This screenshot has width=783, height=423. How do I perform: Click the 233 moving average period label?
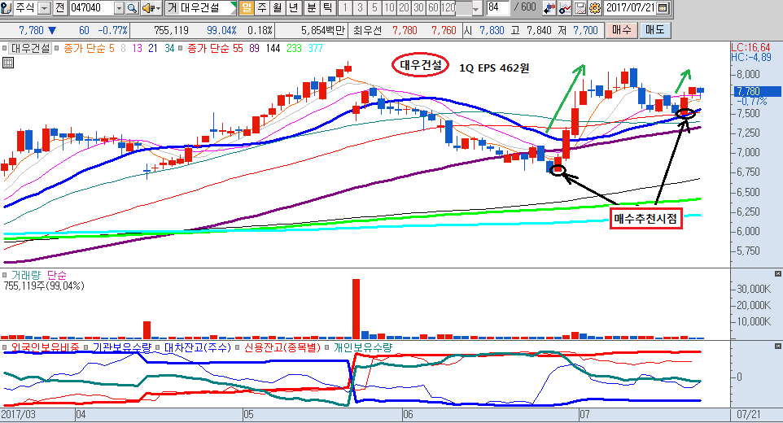coord(294,48)
